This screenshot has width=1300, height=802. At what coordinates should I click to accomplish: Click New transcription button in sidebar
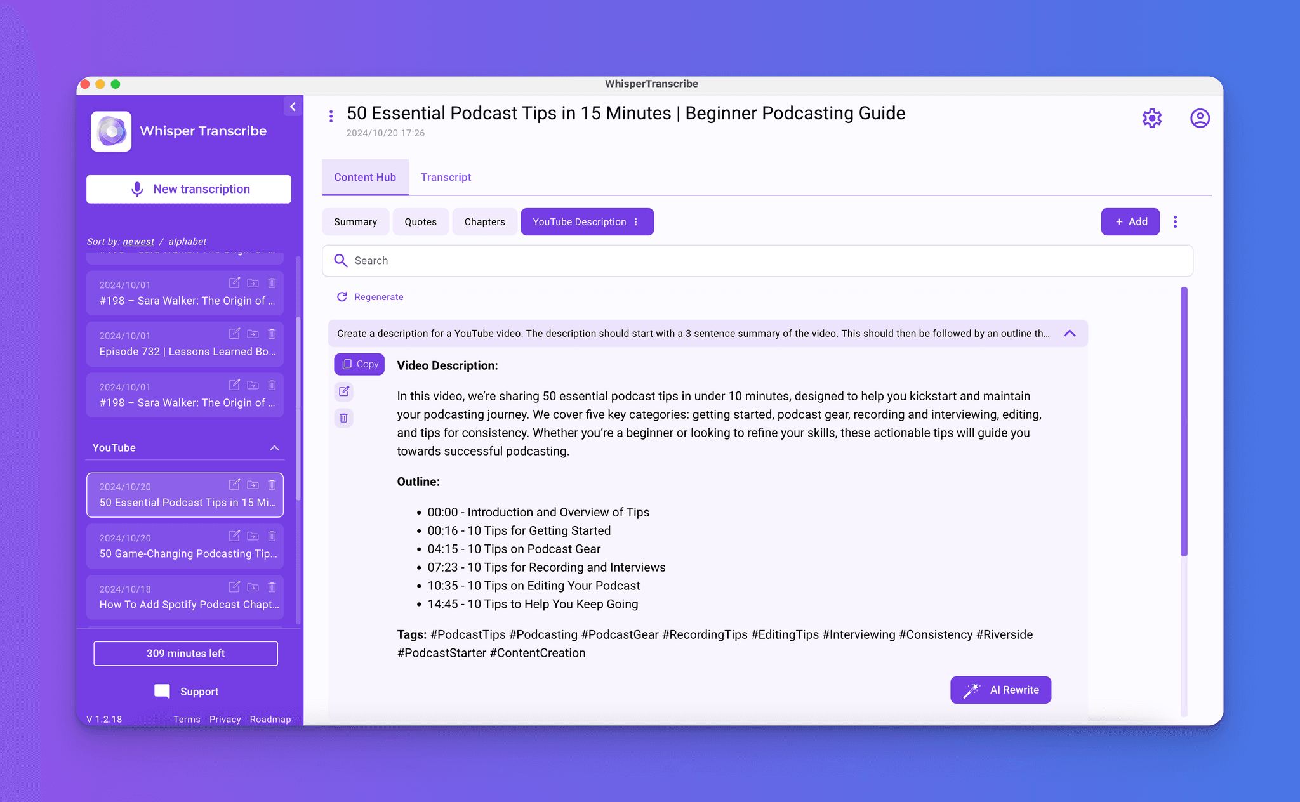187,188
